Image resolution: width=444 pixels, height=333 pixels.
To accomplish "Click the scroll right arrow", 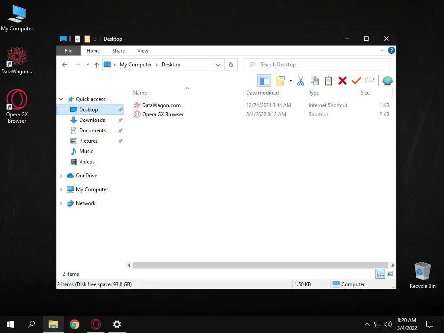I will pos(392,265).
